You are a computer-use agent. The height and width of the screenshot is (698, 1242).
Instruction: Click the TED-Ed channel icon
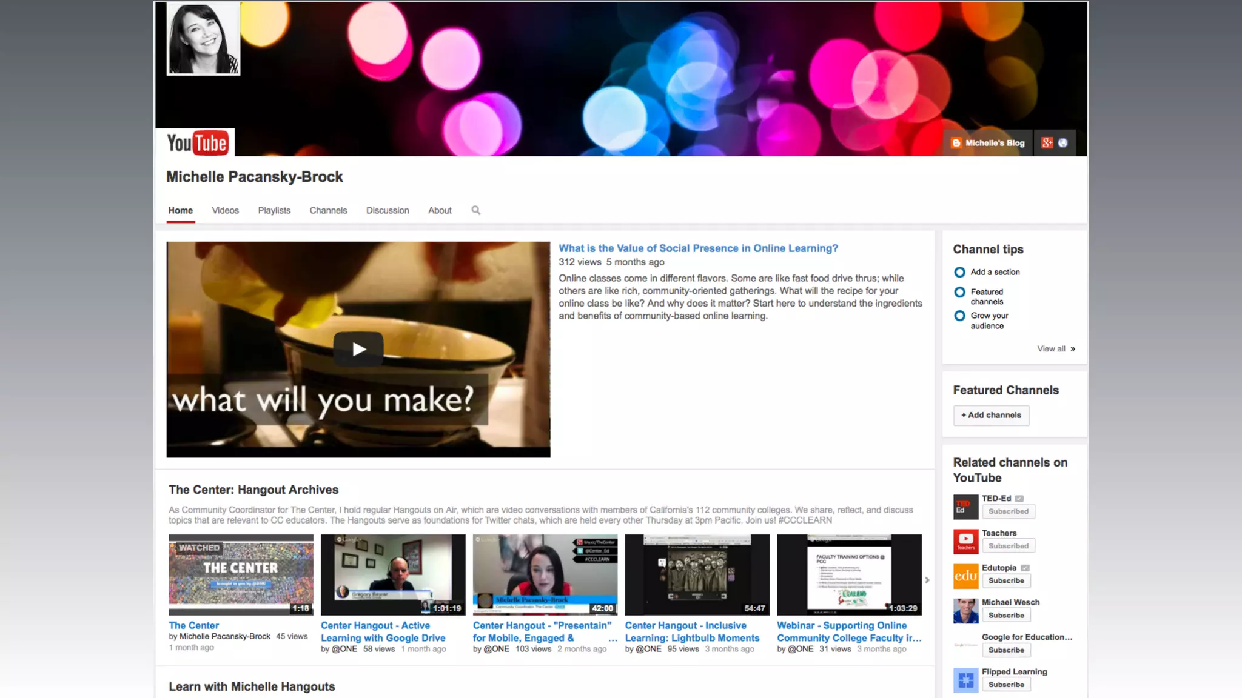tap(965, 507)
